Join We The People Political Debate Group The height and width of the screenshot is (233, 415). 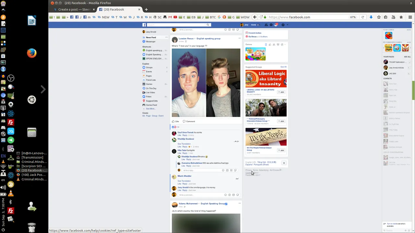(x=281, y=150)
